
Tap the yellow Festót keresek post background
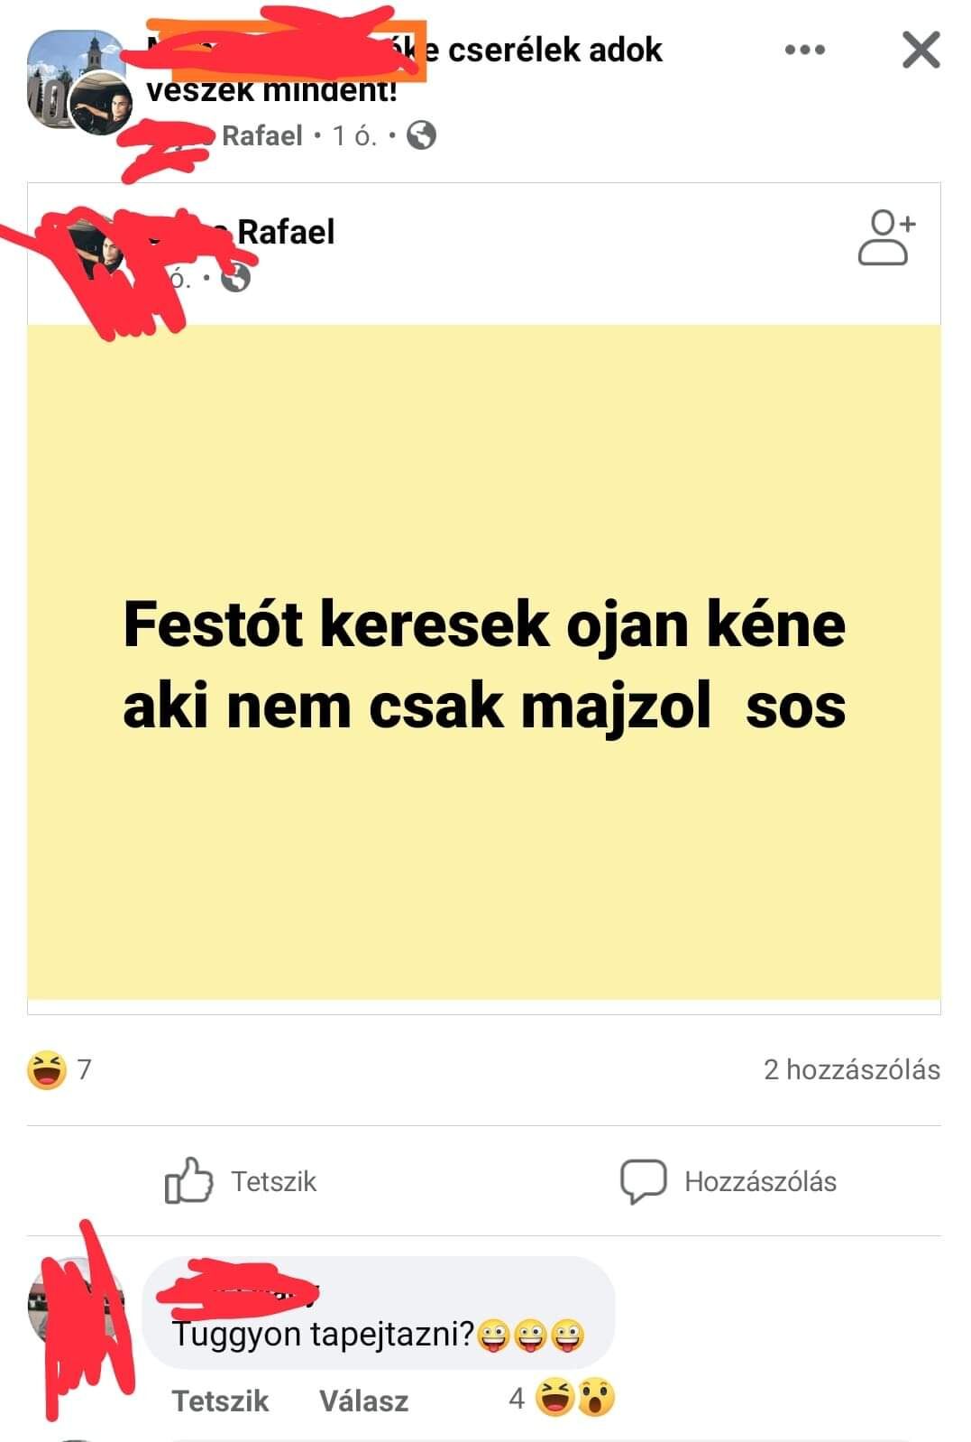point(484,662)
